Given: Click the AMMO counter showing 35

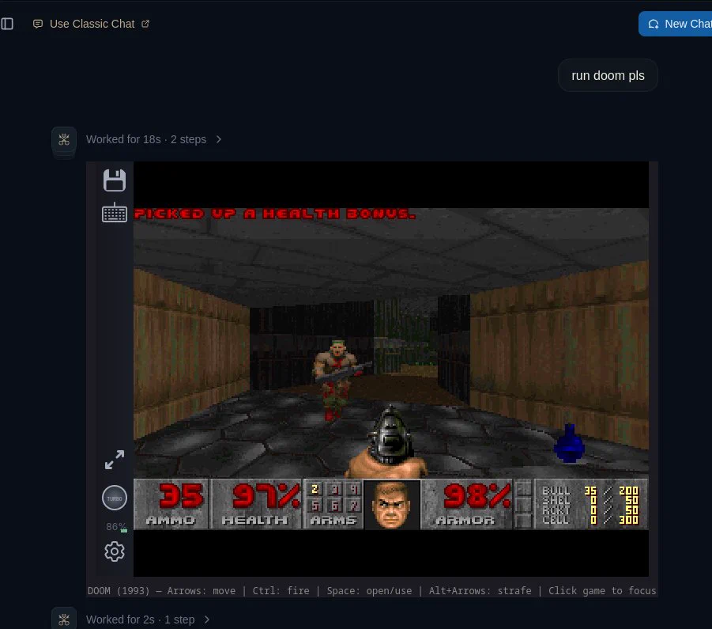Looking at the screenshot, I should (x=171, y=505).
